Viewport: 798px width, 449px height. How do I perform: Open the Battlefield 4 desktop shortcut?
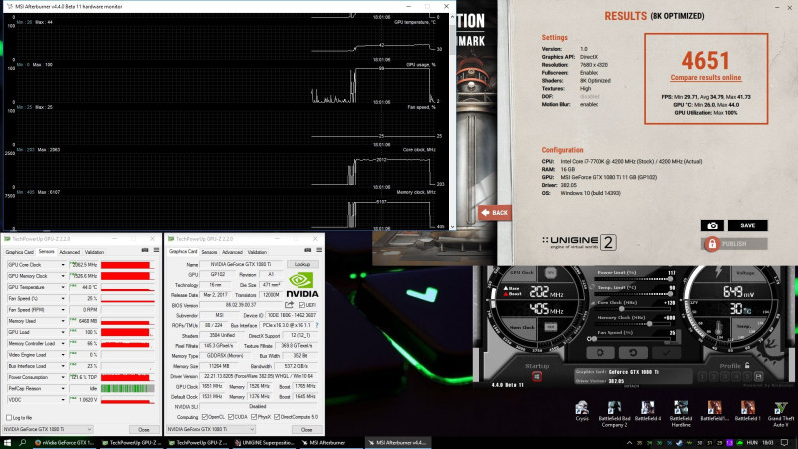pos(647,411)
